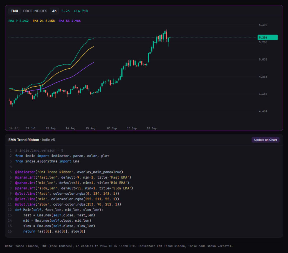Select the EMA 9 5.242 legend label

19,21
